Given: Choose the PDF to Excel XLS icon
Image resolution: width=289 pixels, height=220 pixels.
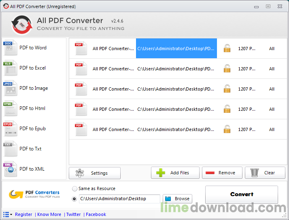Looking at the screenshot, I should pos(11,68).
